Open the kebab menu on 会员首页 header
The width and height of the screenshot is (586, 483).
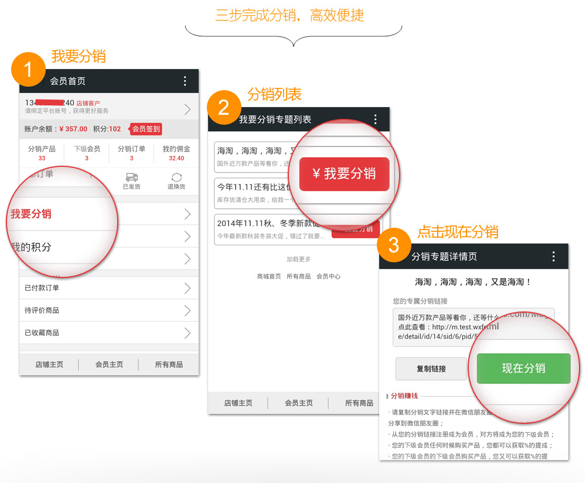[185, 81]
